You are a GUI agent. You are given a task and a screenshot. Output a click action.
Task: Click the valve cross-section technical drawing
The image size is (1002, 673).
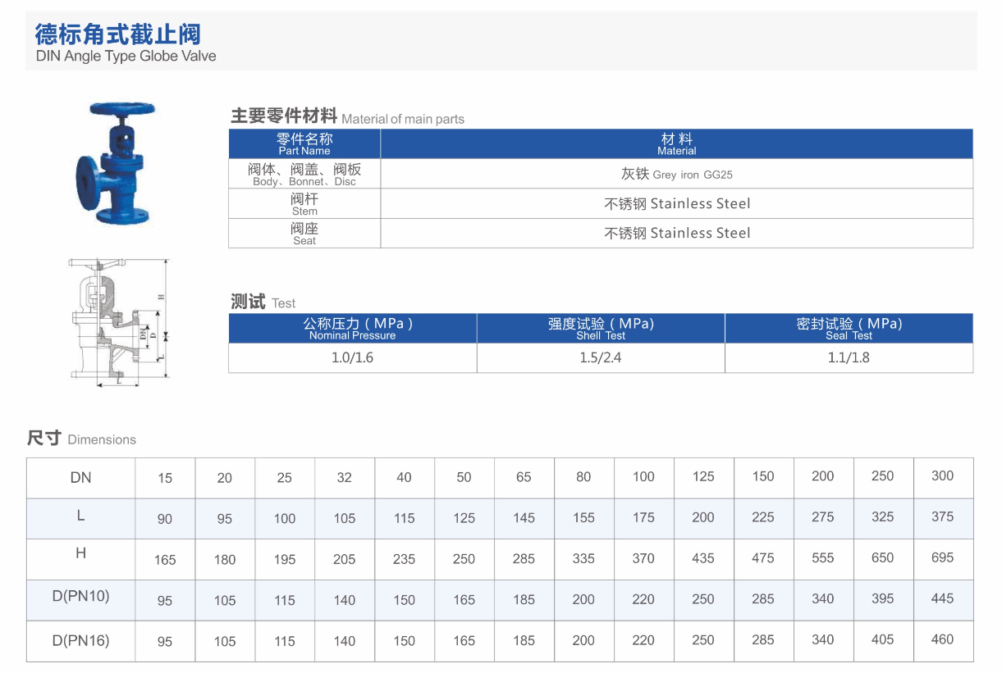point(117,320)
